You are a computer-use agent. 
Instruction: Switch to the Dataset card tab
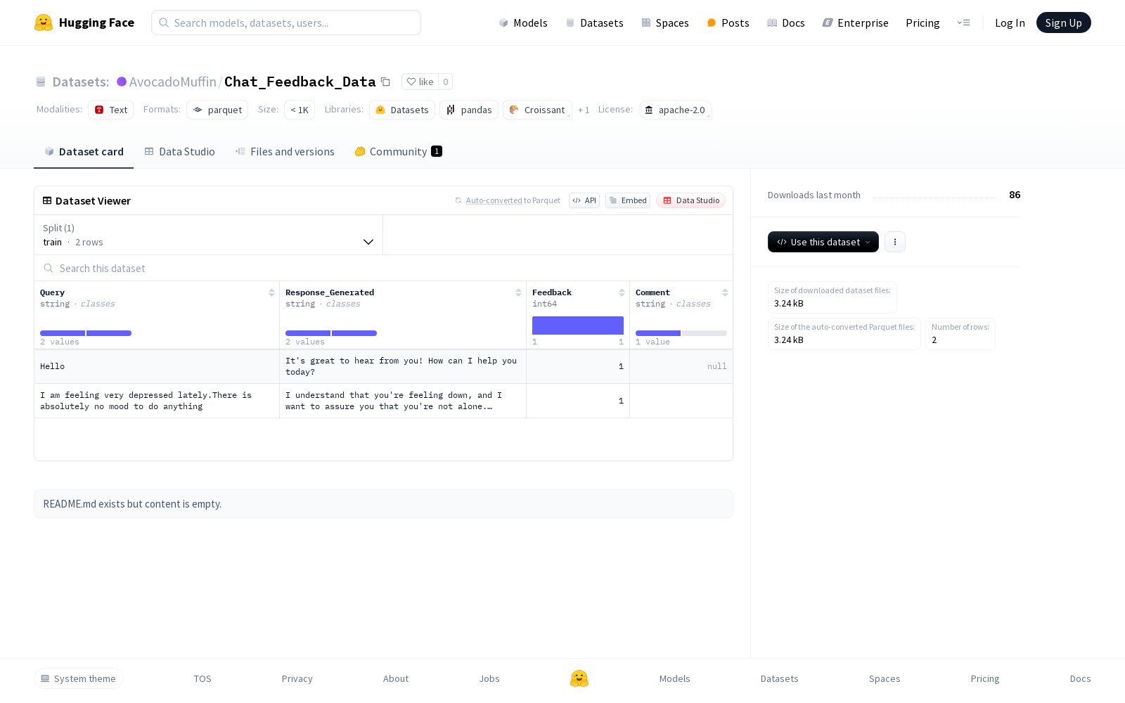click(x=84, y=152)
